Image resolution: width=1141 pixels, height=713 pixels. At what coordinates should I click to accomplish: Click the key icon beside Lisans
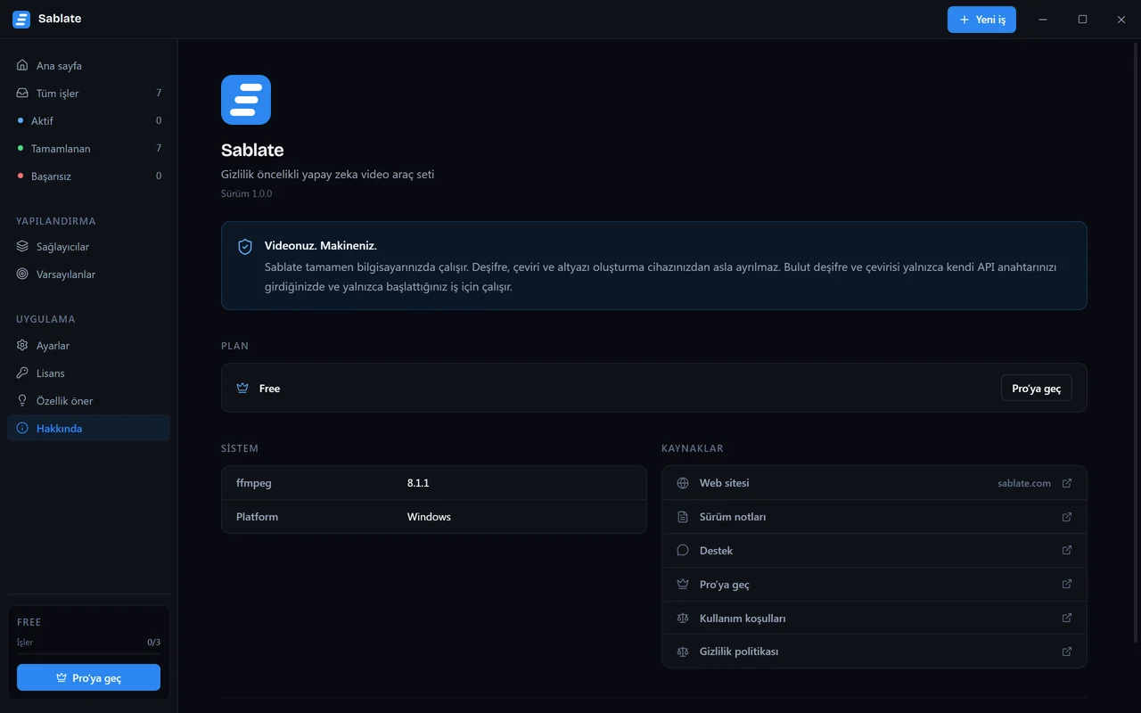click(22, 373)
